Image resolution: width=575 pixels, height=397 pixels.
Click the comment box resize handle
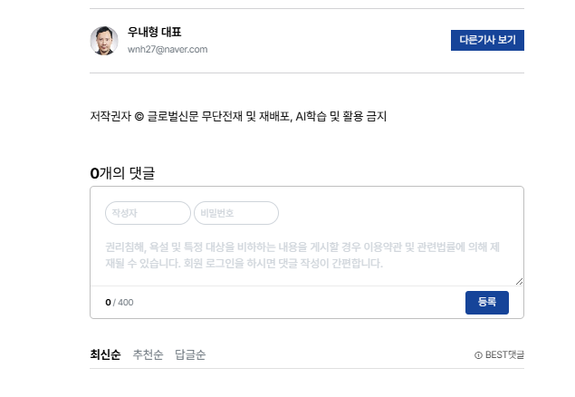coord(520,282)
